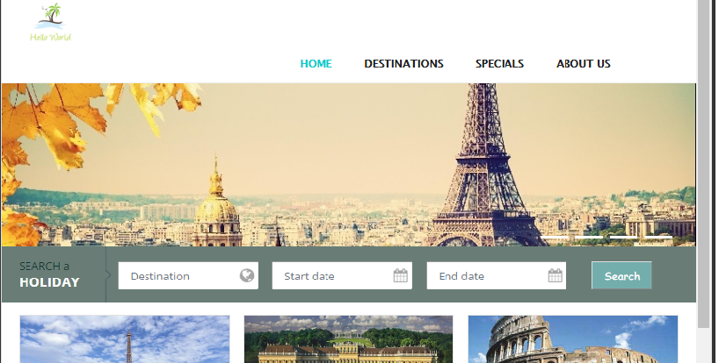Focus the Destination input field
719x363 pixels.
[x=188, y=275]
